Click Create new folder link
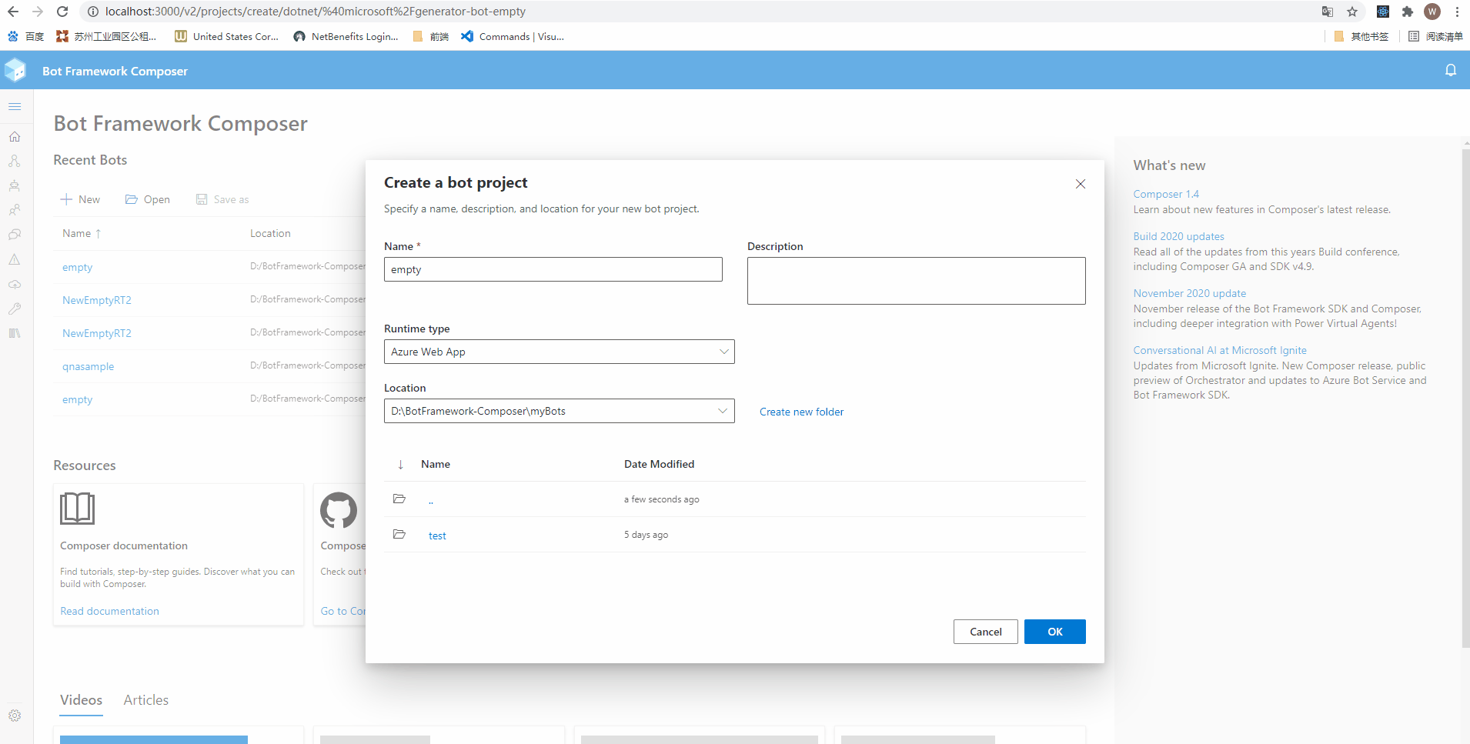The image size is (1470, 744). point(801,412)
